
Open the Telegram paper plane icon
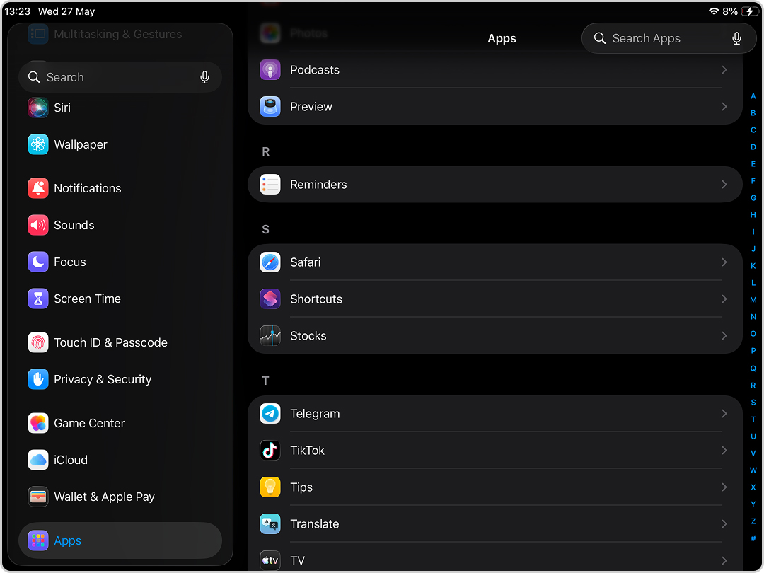pos(270,414)
